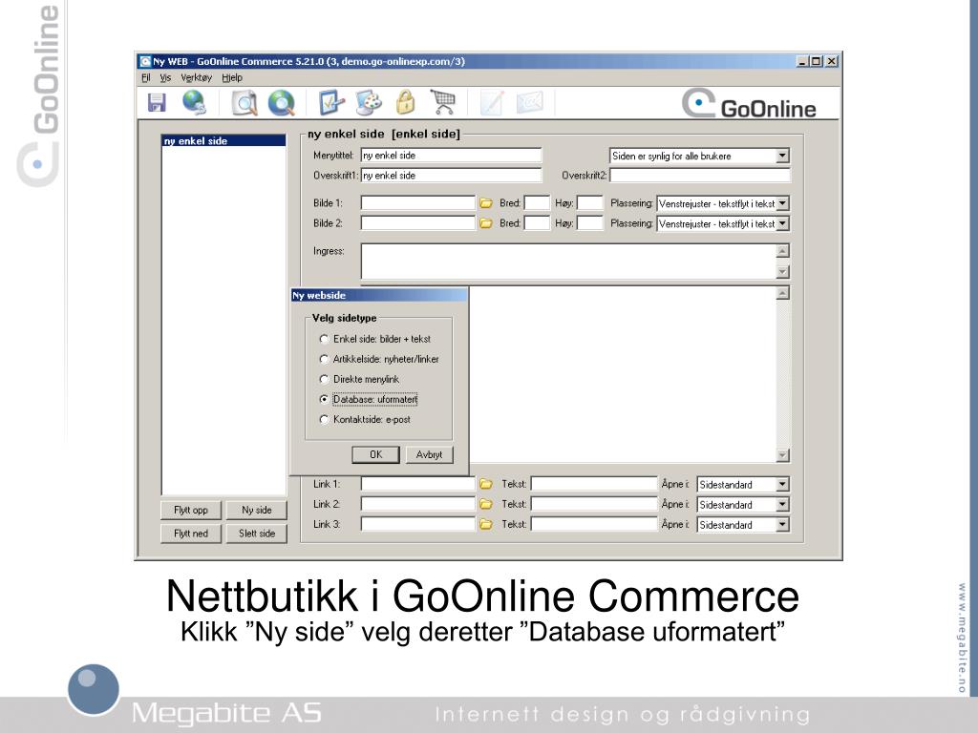Viewport: 978px width, 733px height.
Task: Click the Overskrift2 input field
Action: pos(700,176)
